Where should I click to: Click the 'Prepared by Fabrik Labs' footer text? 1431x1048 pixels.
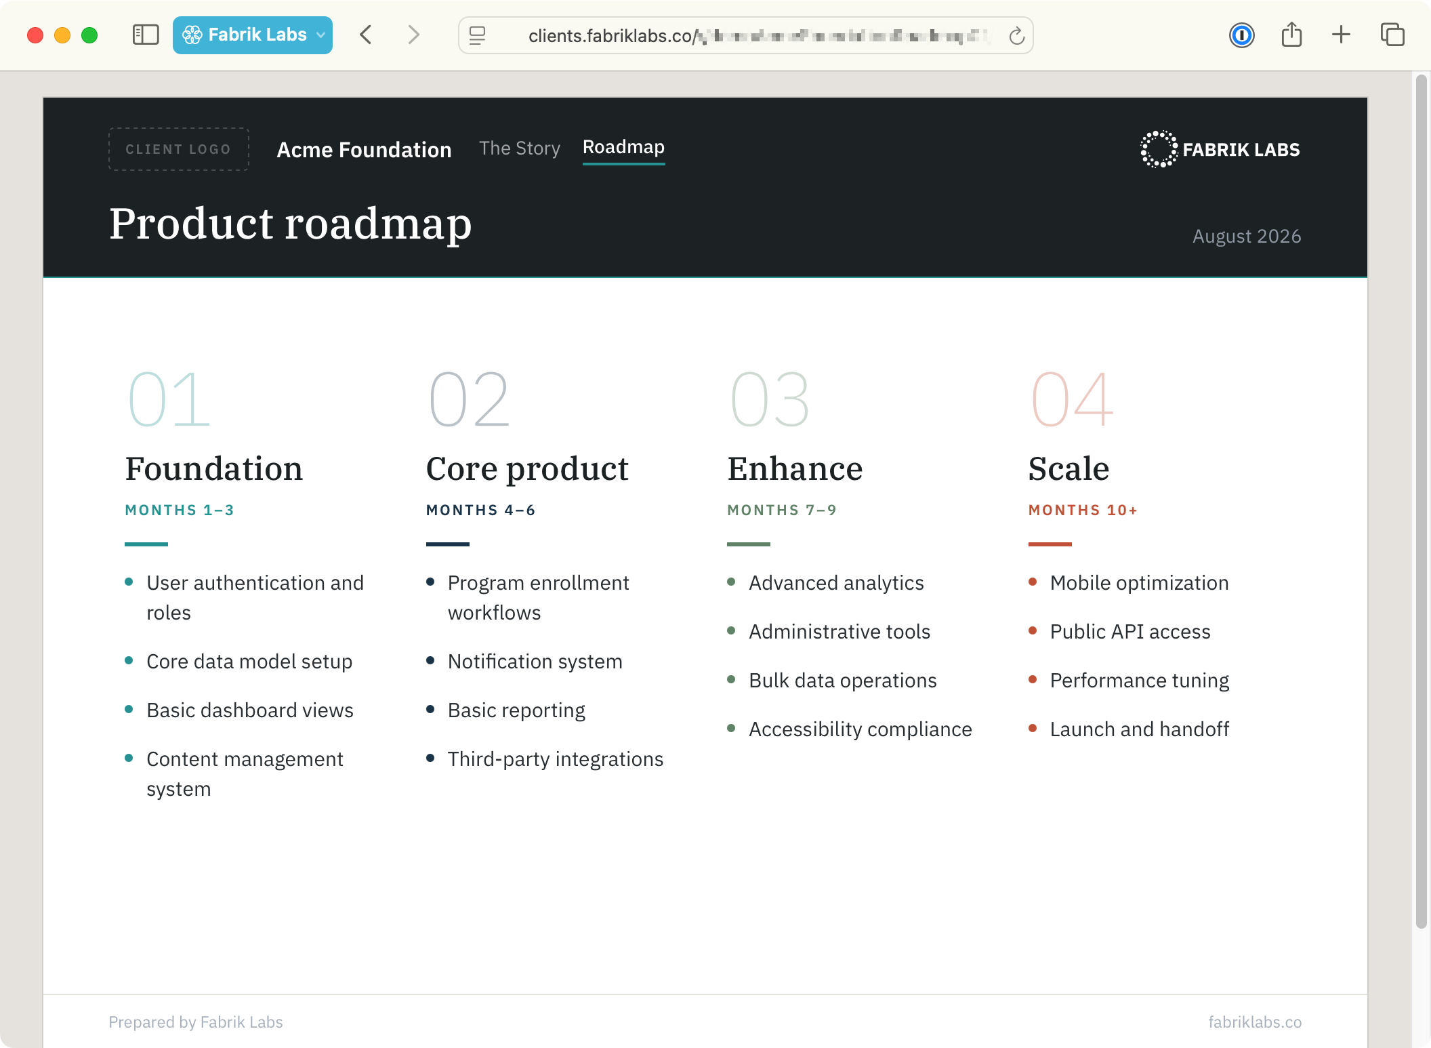tap(196, 1022)
